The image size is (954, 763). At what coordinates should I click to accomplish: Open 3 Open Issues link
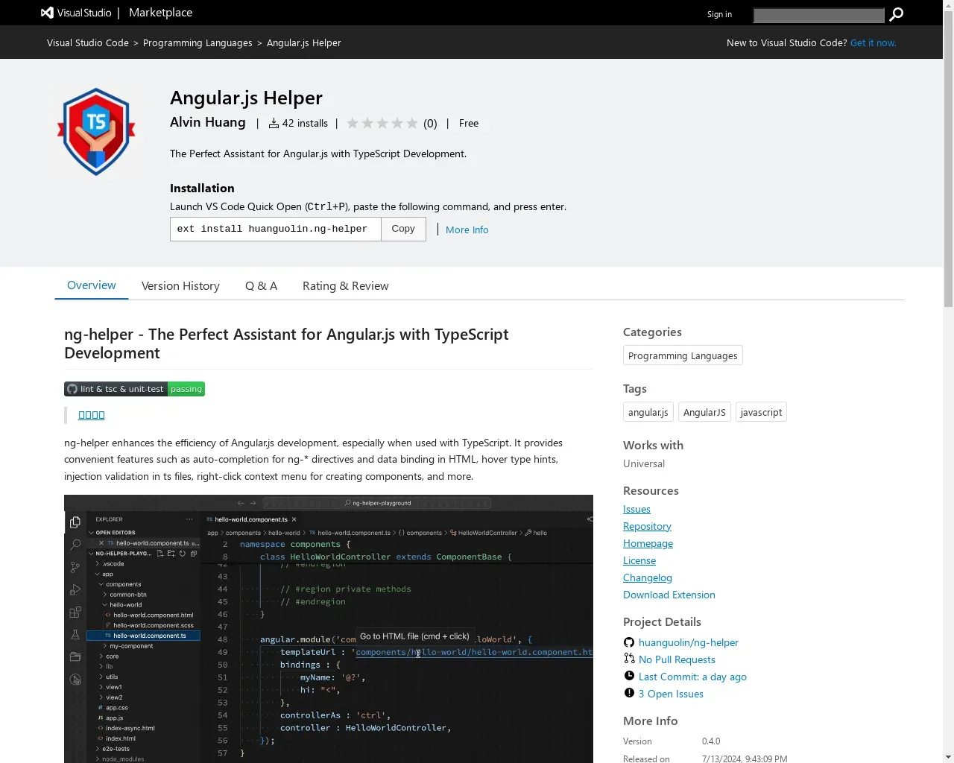coord(671,694)
